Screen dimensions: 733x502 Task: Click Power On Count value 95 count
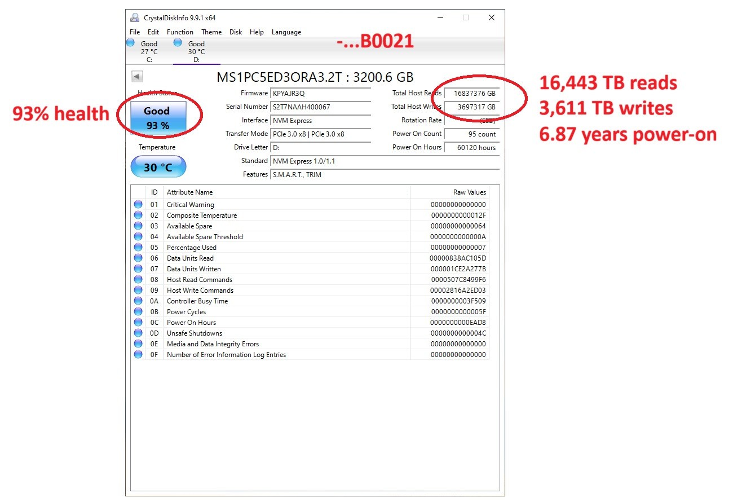(x=471, y=134)
